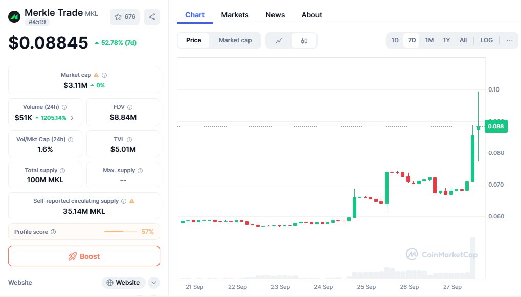The image size is (521, 297).
Task: Open the circulating supply warning triangle icon
Action: pyautogui.click(x=132, y=201)
